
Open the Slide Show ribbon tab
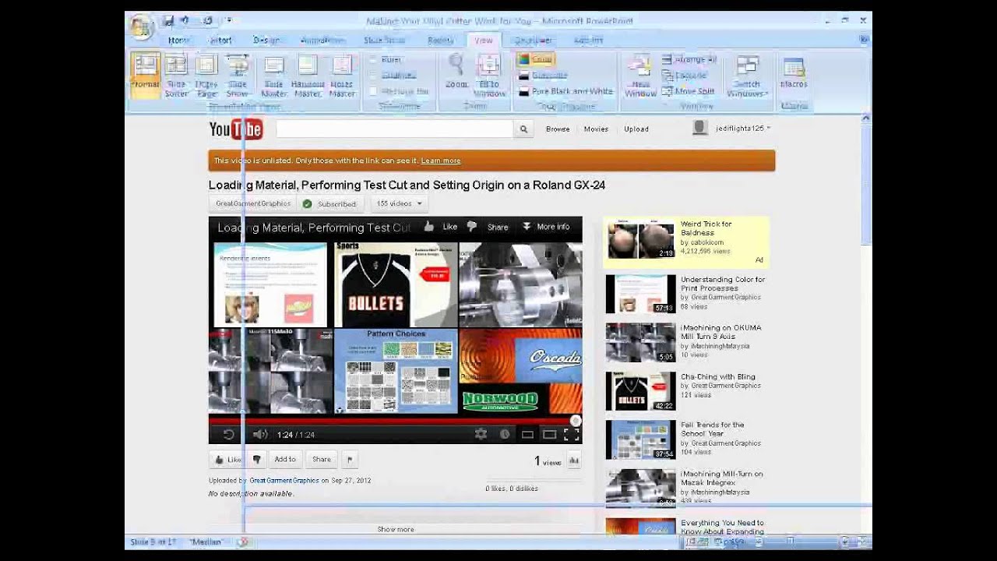coord(384,41)
